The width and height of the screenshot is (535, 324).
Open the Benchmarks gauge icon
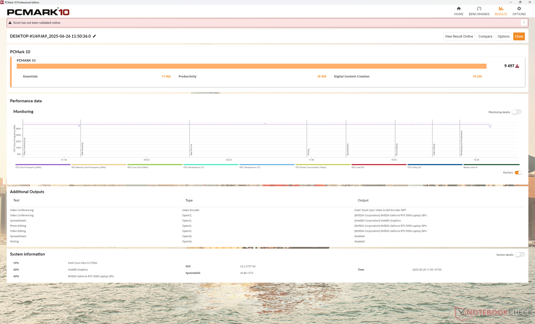479,9
